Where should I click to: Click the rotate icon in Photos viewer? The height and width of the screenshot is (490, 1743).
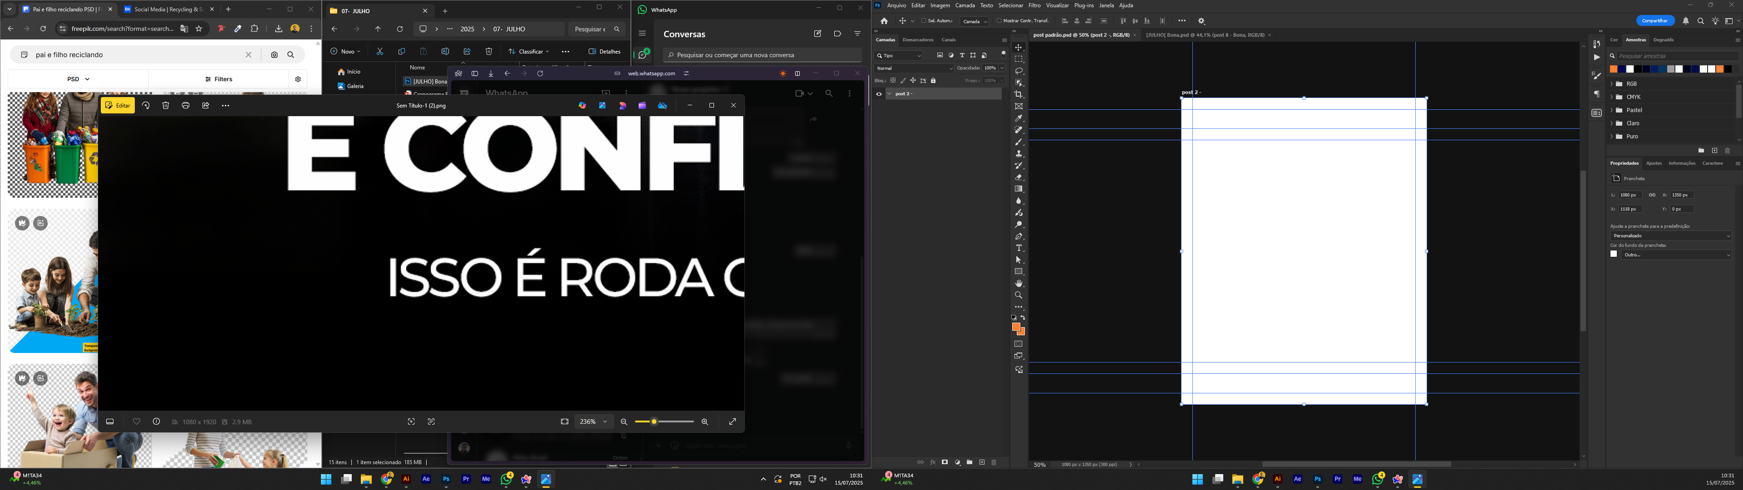[145, 106]
